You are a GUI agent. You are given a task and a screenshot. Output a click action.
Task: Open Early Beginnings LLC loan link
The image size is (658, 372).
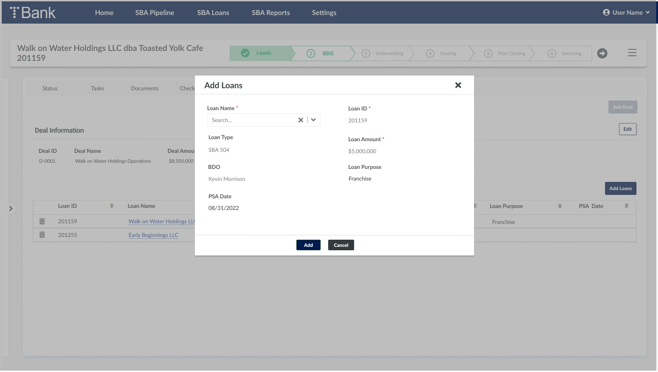pyautogui.click(x=153, y=235)
